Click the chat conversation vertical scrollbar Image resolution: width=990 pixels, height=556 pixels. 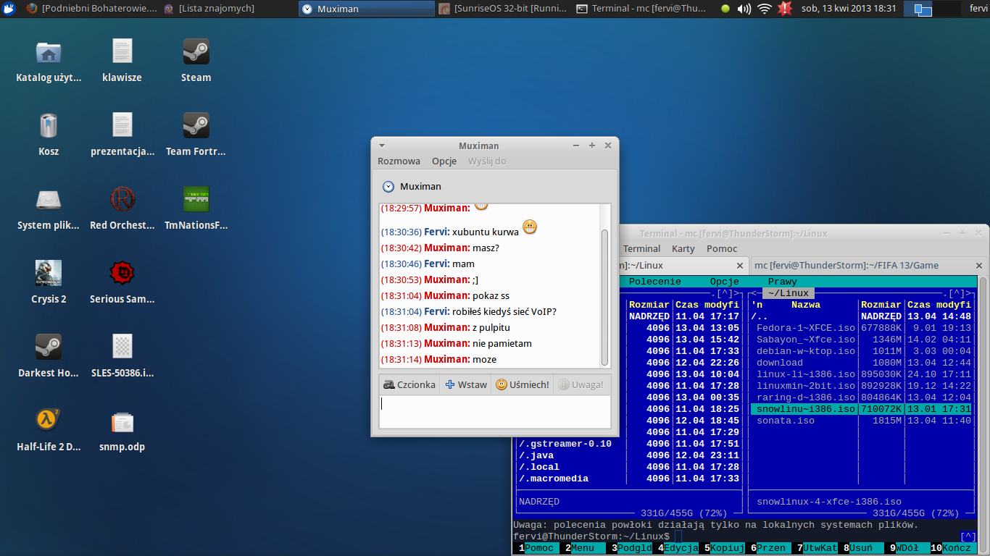tap(605, 297)
